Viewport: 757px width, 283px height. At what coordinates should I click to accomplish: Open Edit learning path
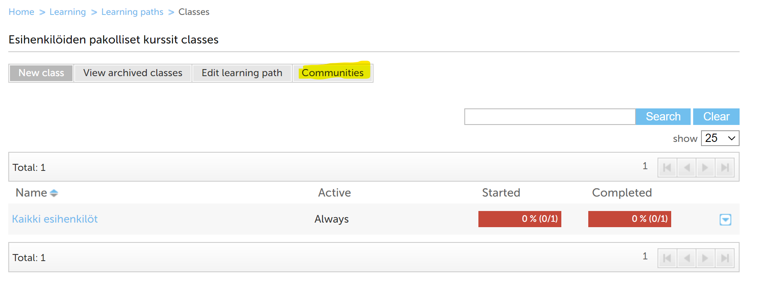pos(242,73)
